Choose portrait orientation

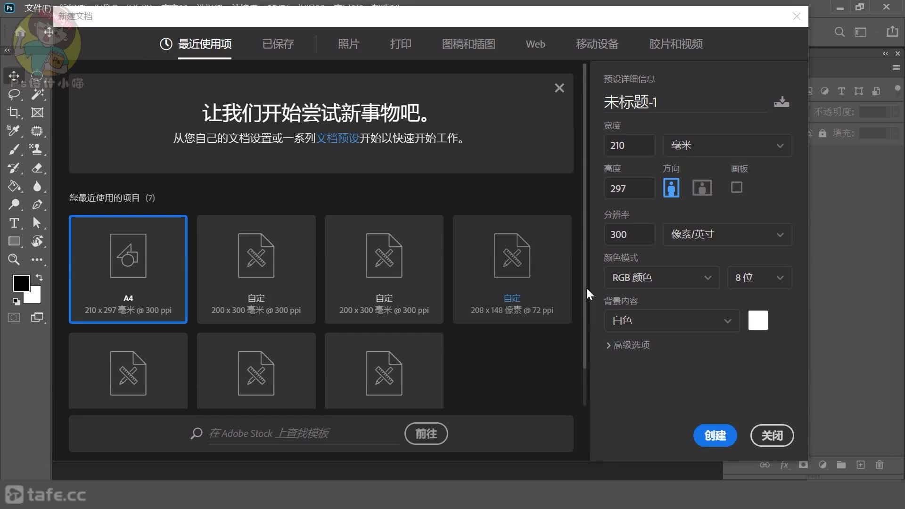pyautogui.click(x=671, y=188)
